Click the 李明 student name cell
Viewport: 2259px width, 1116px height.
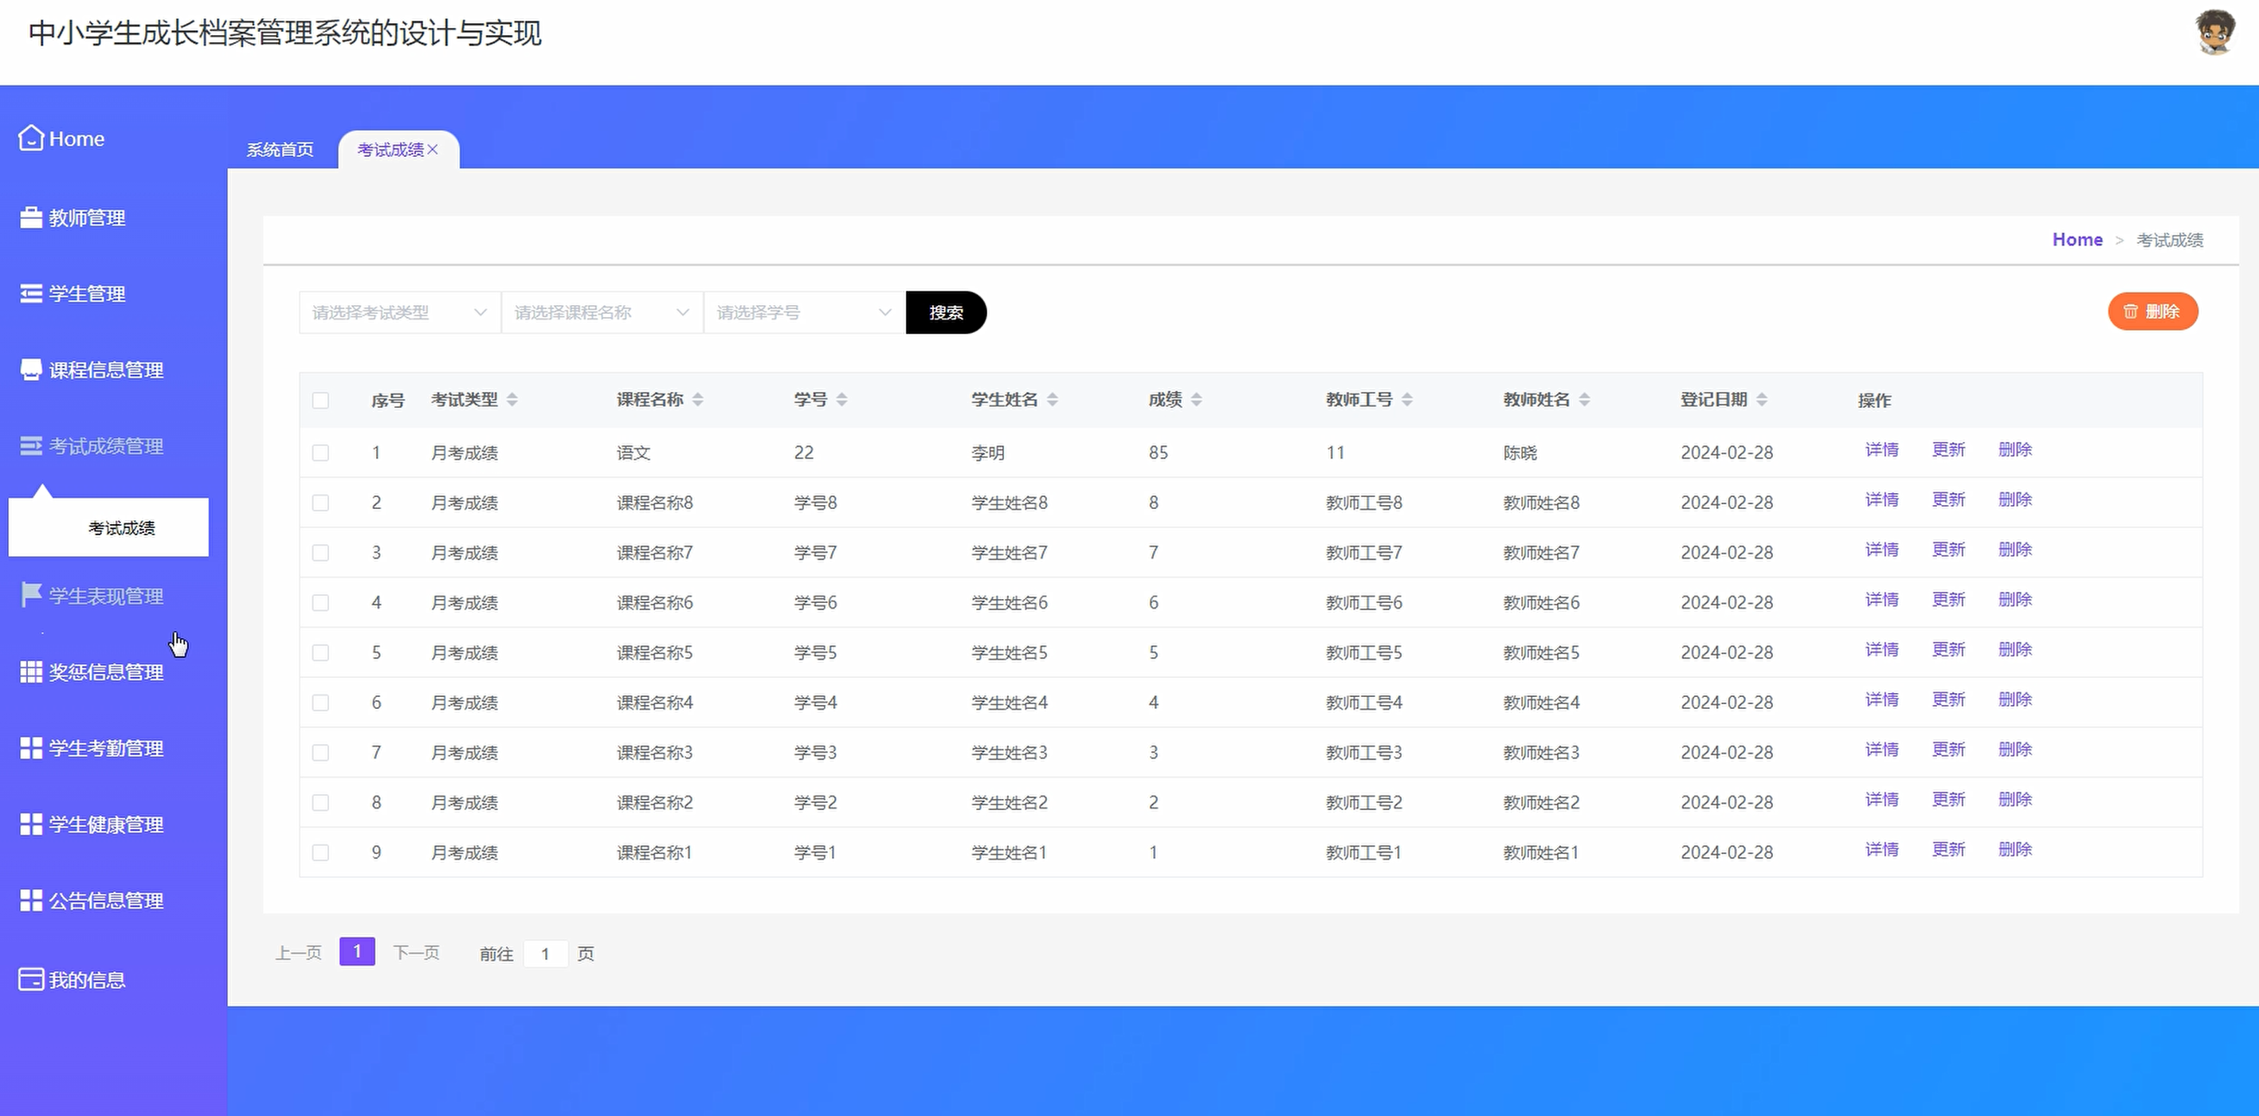(x=988, y=452)
